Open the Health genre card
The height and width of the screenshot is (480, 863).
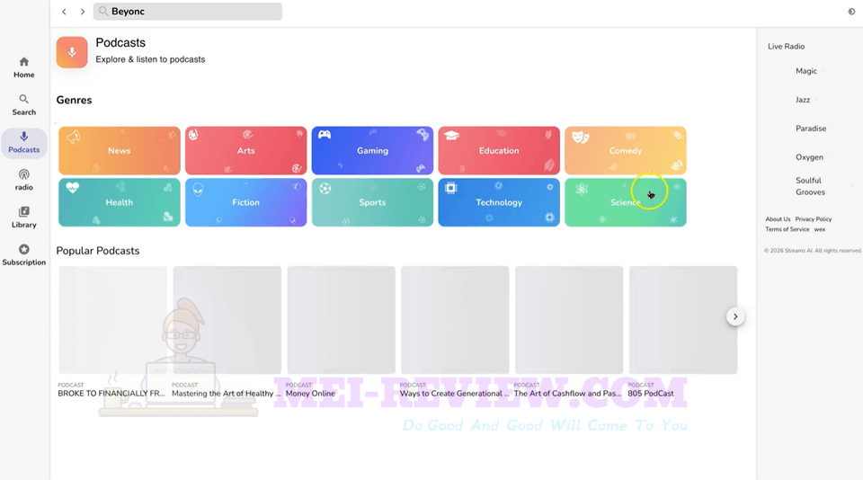[x=120, y=202]
